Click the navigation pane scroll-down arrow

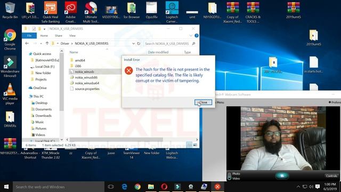point(62,140)
